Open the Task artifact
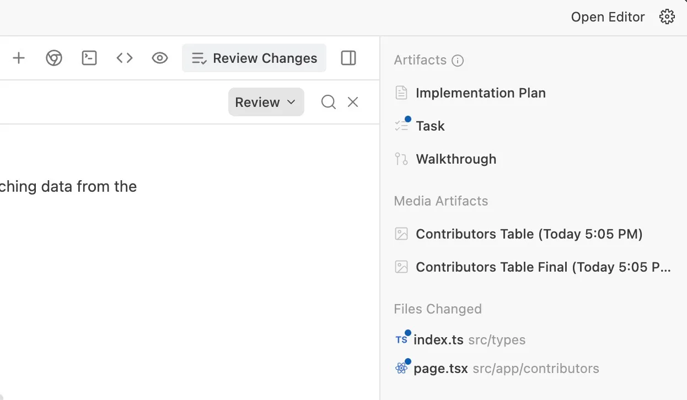 coord(430,126)
